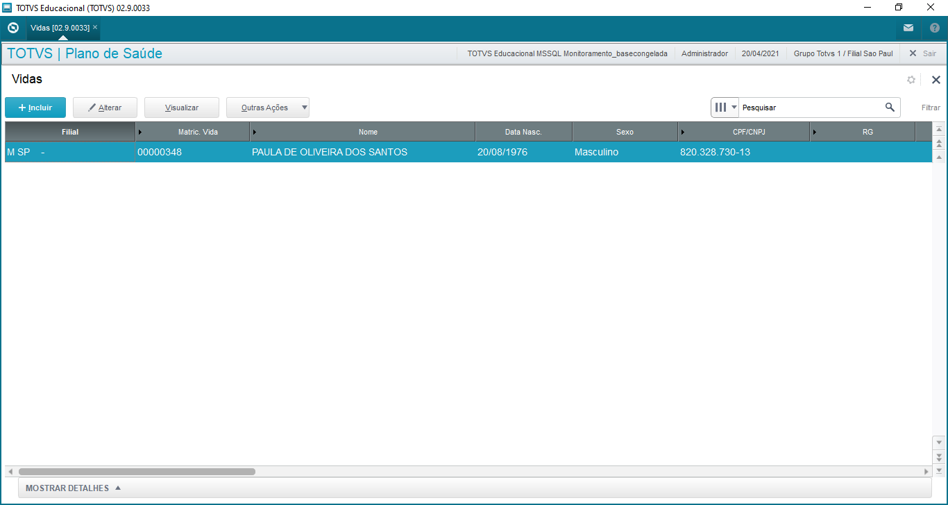This screenshot has height=505, width=948.
Task: Open the help question mark icon
Action: click(935, 28)
